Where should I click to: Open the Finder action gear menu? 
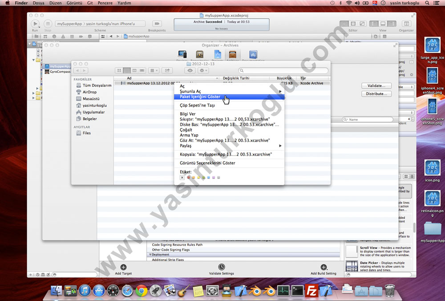[203, 70]
